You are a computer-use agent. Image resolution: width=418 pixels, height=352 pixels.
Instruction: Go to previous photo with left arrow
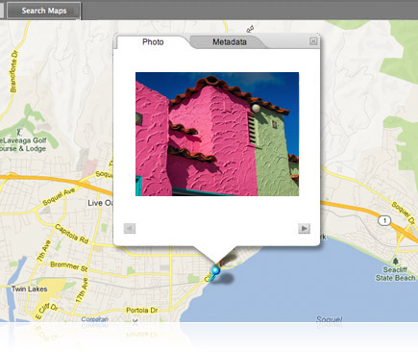click(x=130, y=229)
